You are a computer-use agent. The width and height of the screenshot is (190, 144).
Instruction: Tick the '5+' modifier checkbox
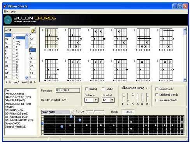point(14,69)
